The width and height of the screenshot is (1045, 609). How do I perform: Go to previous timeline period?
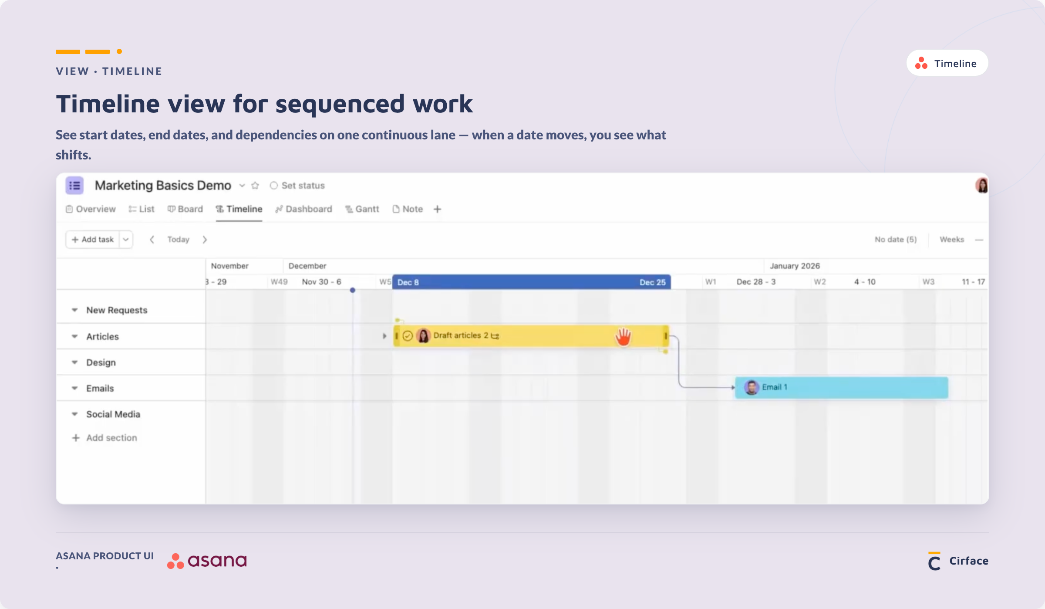point(152,240)
